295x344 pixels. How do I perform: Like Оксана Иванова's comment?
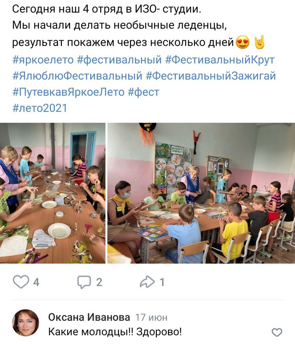coord(277,332)
